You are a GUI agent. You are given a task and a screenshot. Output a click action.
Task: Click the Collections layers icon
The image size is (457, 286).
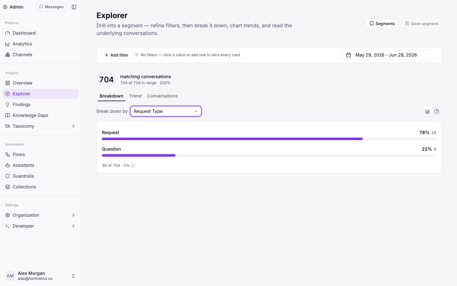[8, 187]
